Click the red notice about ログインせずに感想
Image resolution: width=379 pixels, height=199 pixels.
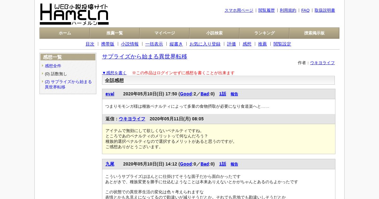point(183,73)
